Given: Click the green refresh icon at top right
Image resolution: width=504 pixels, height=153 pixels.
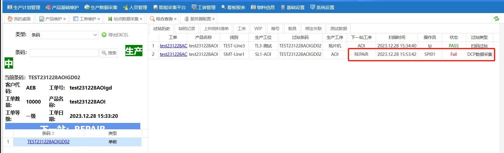Looking at the screenshot, I should point(496,19).
